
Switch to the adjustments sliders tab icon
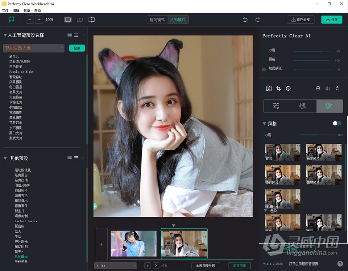point(276,106)
